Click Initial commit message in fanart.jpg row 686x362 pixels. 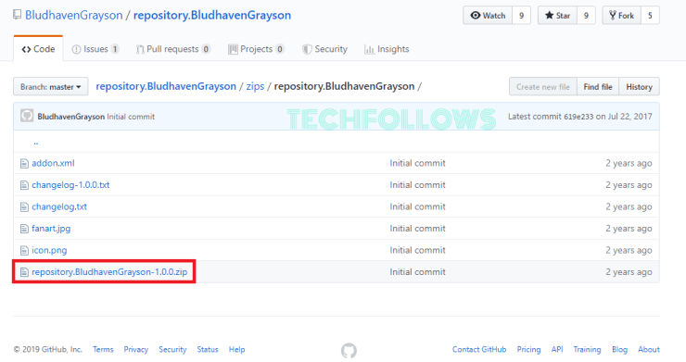tap(417, 228)
